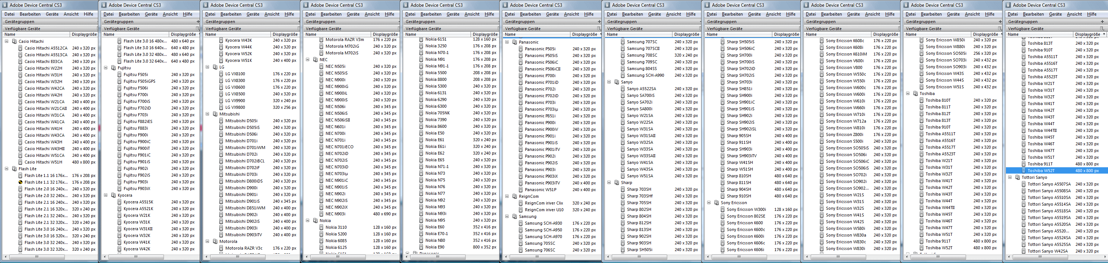Click Gerätegruppen plus button in Panasonic window
Image resolution: width=1108 pixels, height=263 pixels.
tap(599, 22)
